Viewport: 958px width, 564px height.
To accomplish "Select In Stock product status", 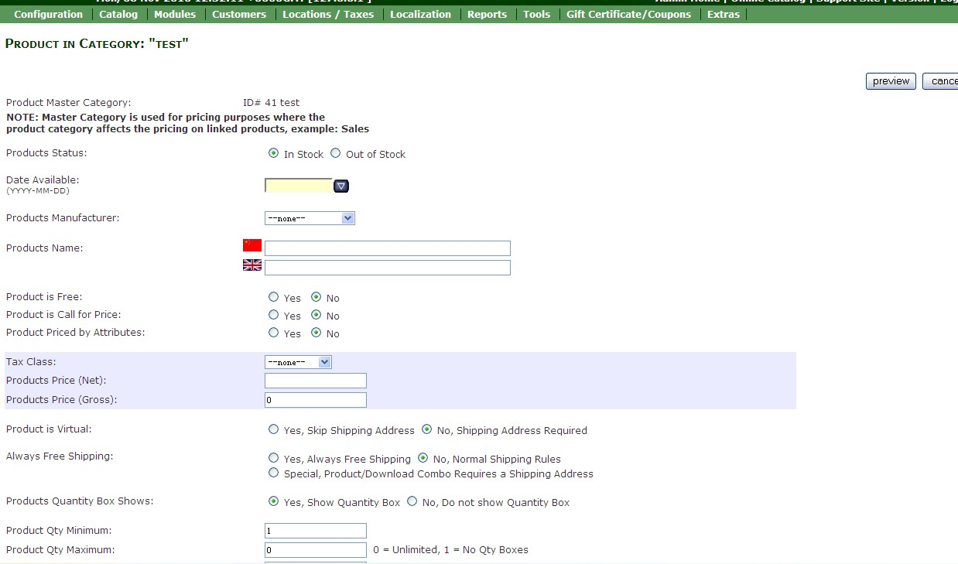I will coord(273,153).
